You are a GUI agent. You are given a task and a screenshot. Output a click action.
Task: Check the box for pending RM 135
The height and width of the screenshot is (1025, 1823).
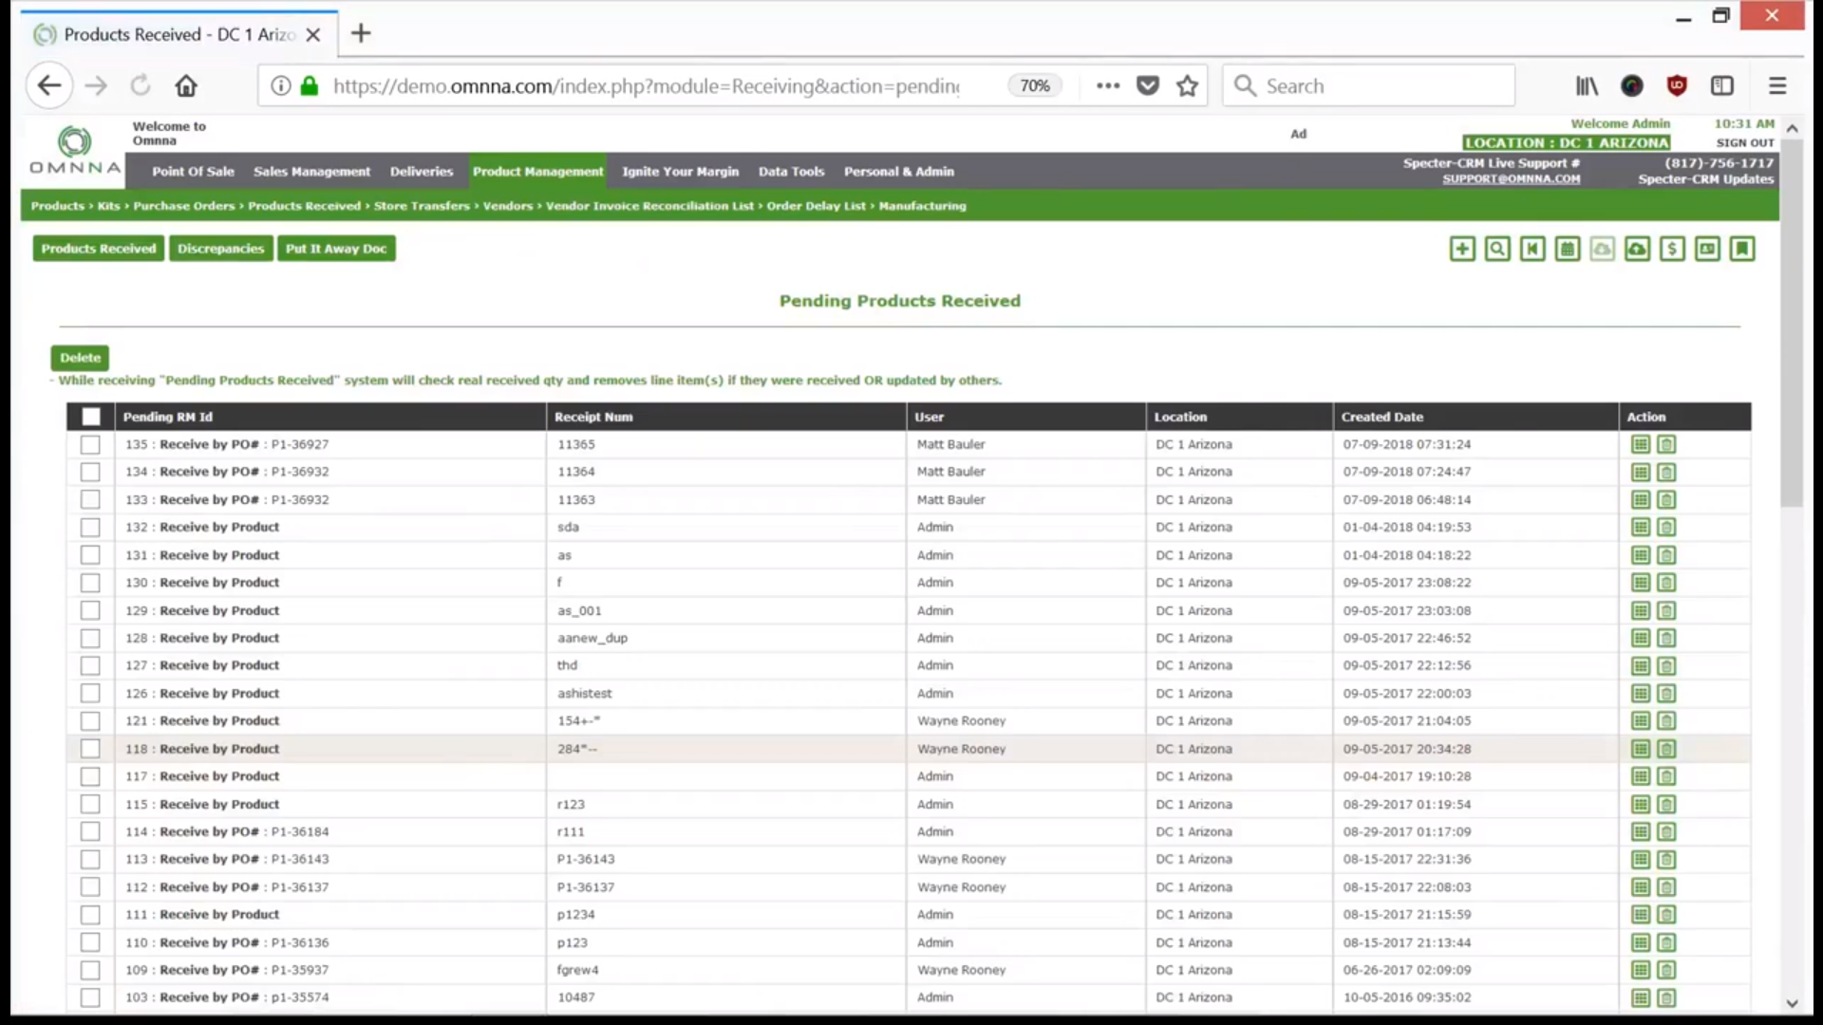pyautogui.click(x=90, y=444)
